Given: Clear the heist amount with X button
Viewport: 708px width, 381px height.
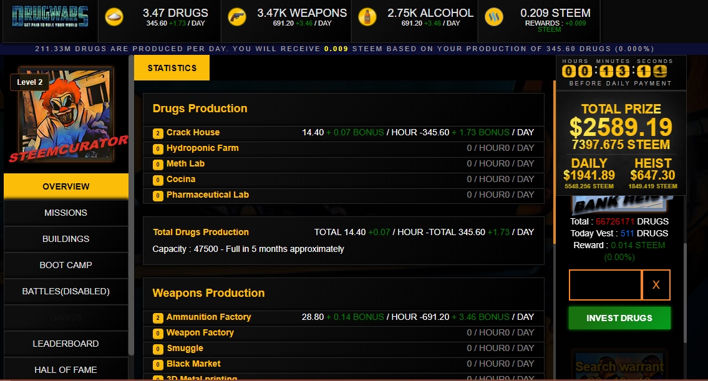Looking at the screenshot, I should coord(656,285).
